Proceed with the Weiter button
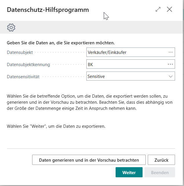The height and width of the screenshot is (186, 184). tap(129, 172)
